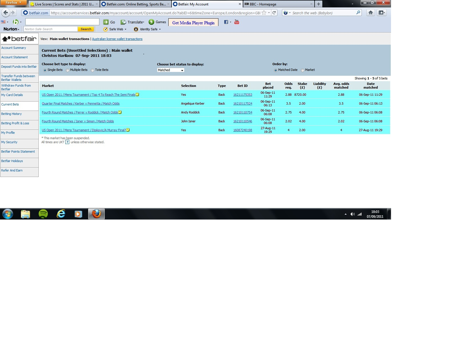Open Betting Profit & Loss sidebar item
The width and height of the screenshot is (458, 343).
[15, 123]
